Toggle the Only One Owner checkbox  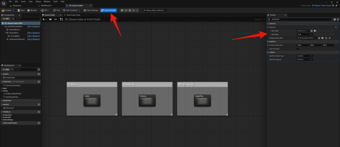pyautogui.click(x=297, y=49)
